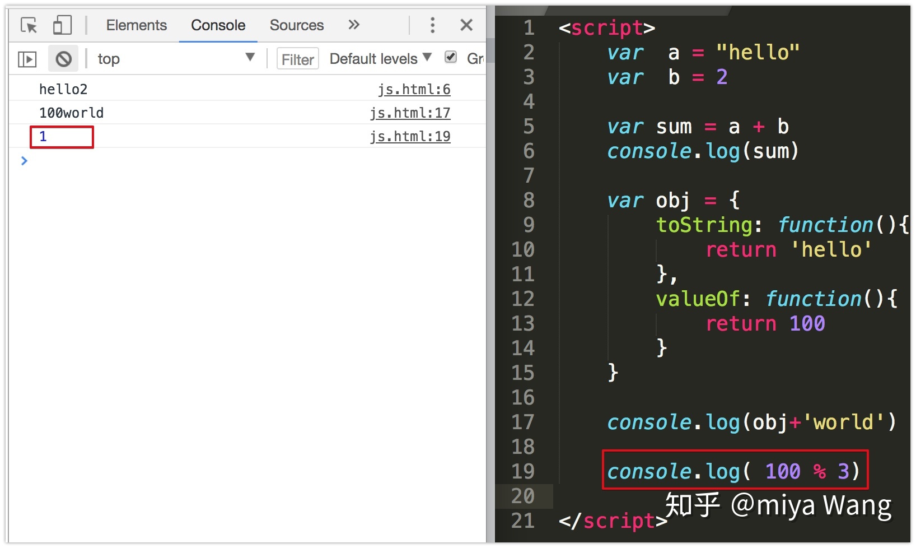Switch to the Elements tab
Screen dimensions: 916x548
135,25
